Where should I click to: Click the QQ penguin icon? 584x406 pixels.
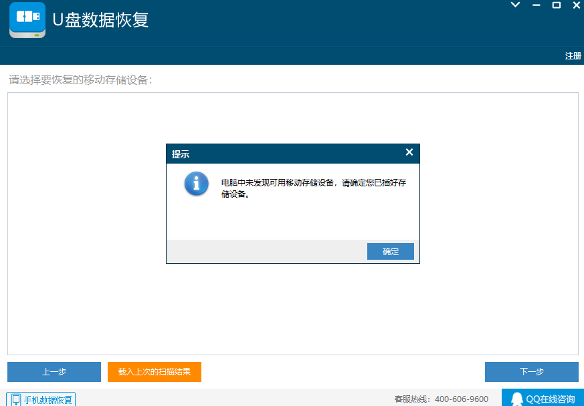coord(516,399)
